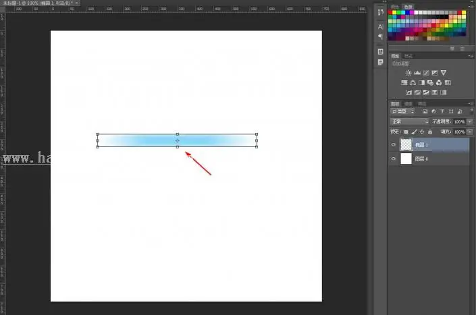Filter layers by smart objects
Image resolution: width=476 pixels, height=315 pixels.
[460, 111]
